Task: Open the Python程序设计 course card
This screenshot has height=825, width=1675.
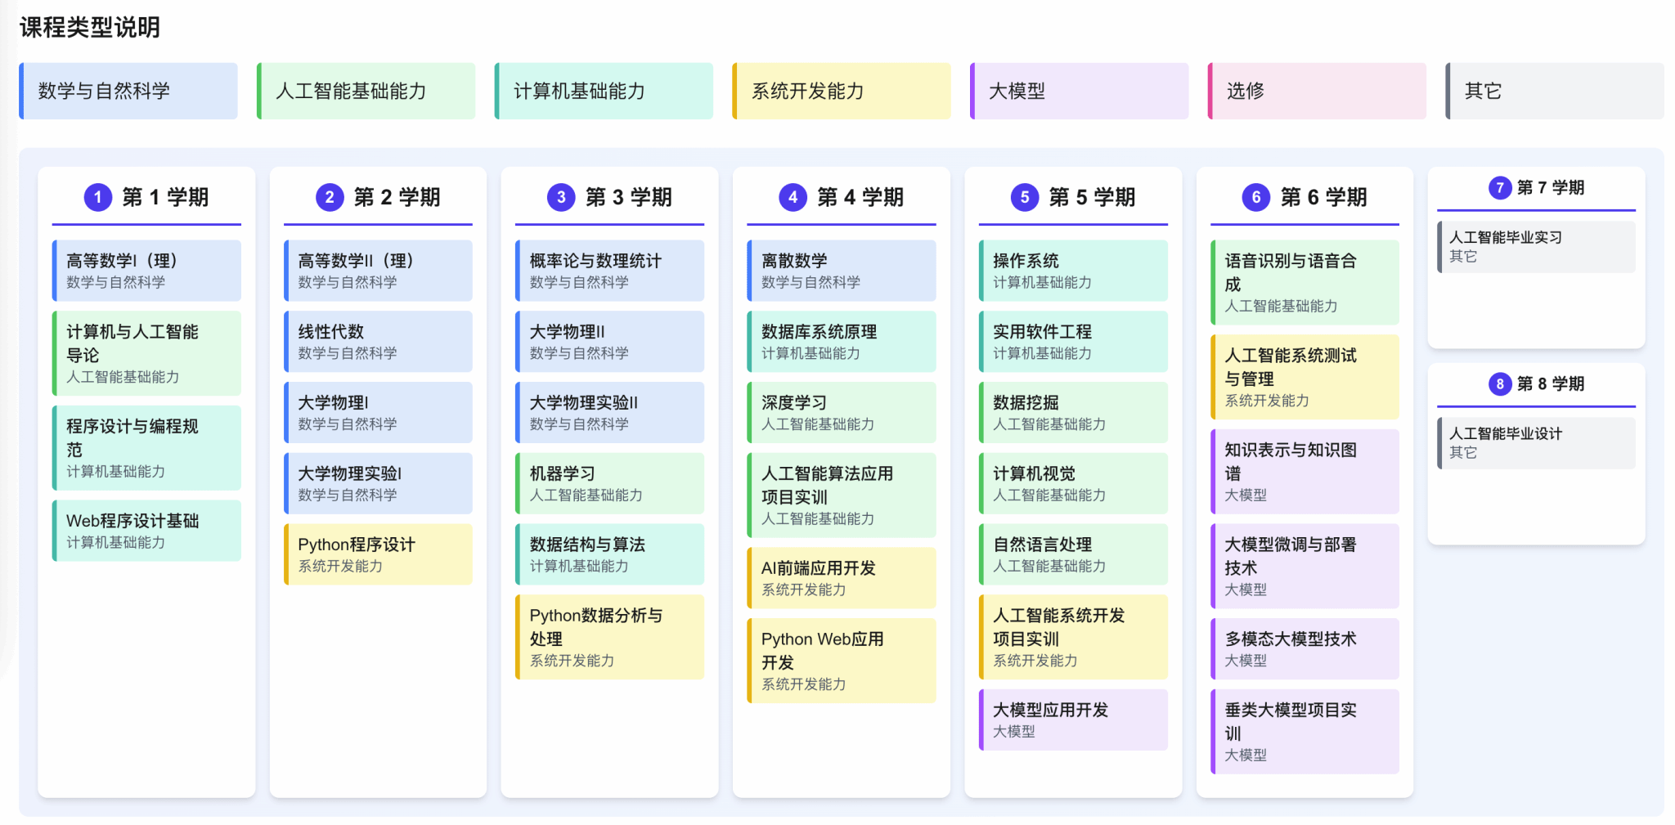Action: 378,554
